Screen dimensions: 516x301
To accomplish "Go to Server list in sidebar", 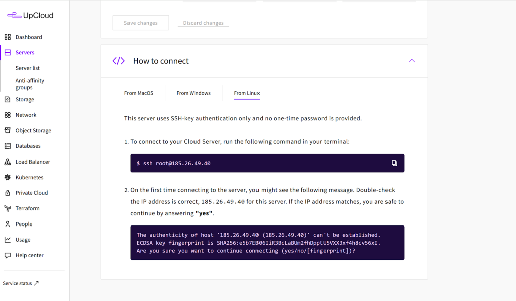I will coord(27,68).
